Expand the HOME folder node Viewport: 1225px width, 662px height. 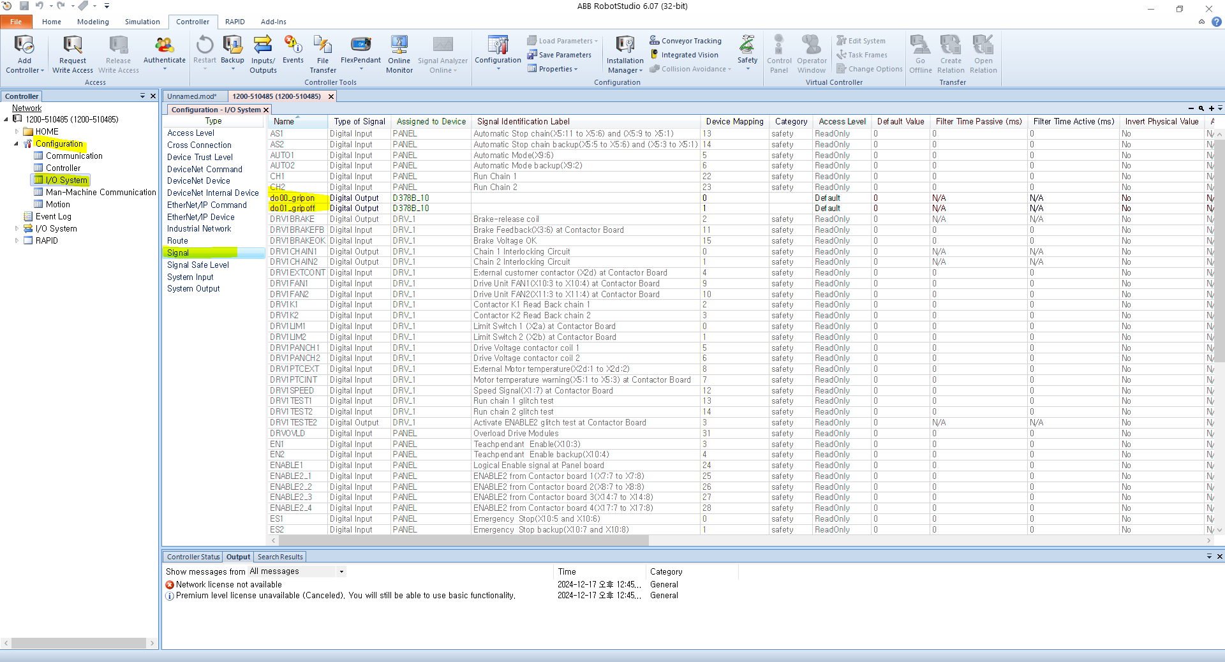click(x=17, y=131)
